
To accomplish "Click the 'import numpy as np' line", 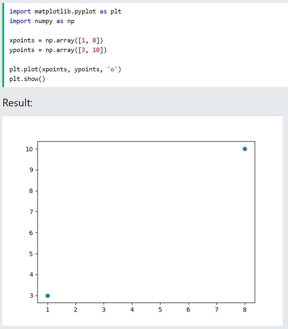I will click(42, 21).
